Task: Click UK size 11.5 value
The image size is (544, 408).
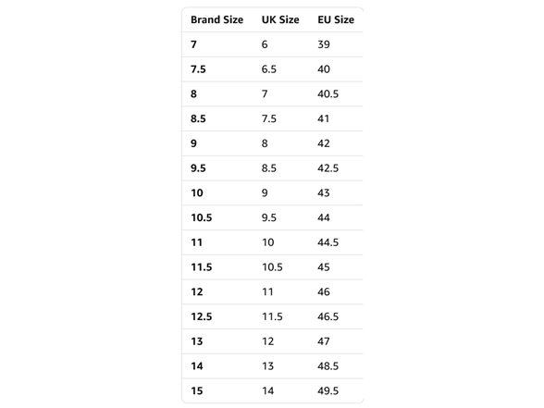Action: (x=272, y=316)
